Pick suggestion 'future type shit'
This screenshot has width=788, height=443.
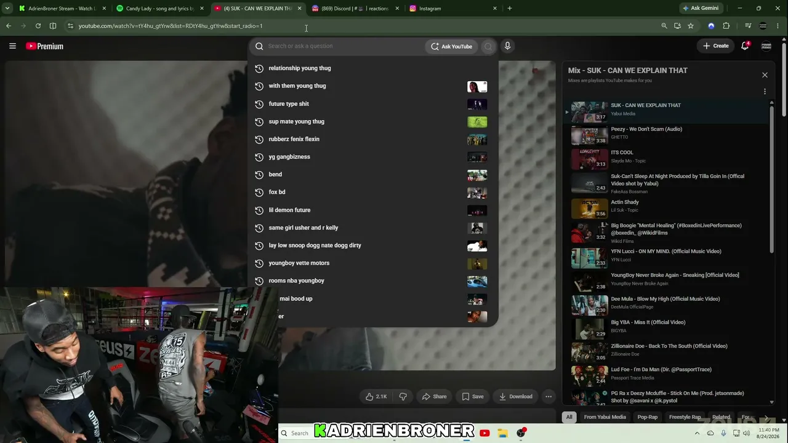coord(372,104)
